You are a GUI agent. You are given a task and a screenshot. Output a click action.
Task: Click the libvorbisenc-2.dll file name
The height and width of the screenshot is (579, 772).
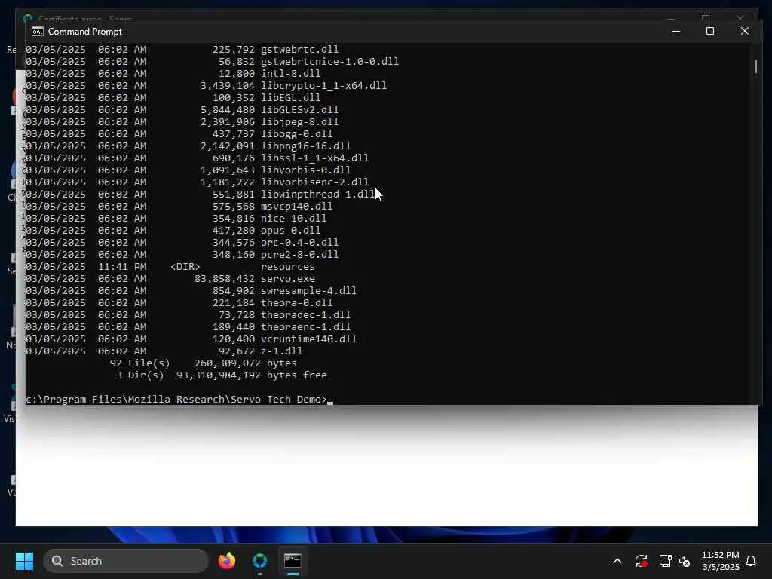314,182
